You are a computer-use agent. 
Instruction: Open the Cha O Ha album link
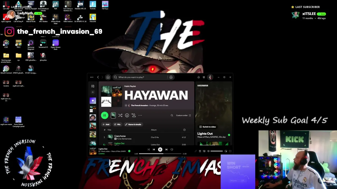155,137
